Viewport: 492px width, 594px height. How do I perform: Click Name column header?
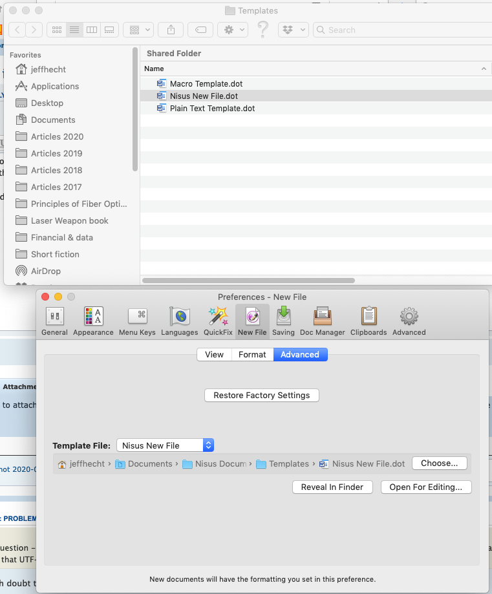[316, 69]
